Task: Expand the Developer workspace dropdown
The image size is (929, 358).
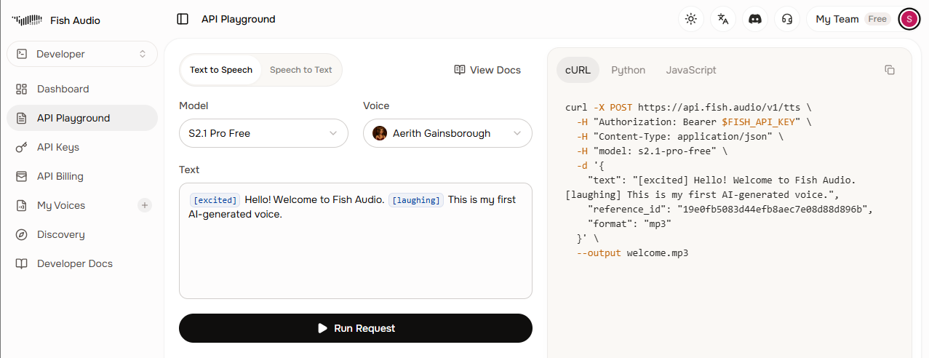Action: click(x=82, y=54)
